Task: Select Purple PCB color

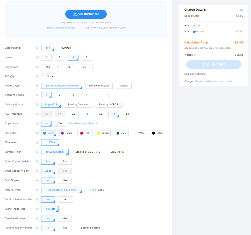Action: coord(67,133)
